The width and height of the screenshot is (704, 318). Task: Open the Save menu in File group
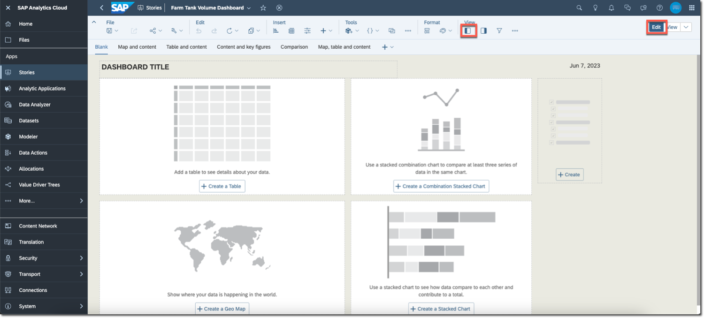[x=112, y=31]
